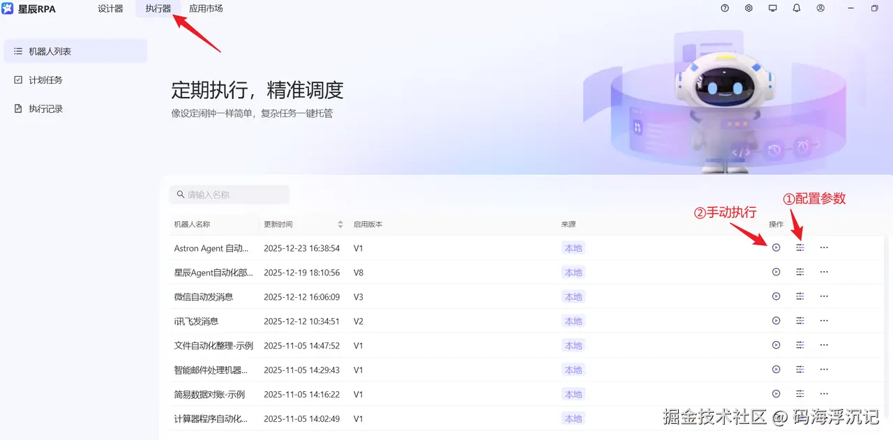Open notifications bell

pyautogui.click(x=797, y=8)
